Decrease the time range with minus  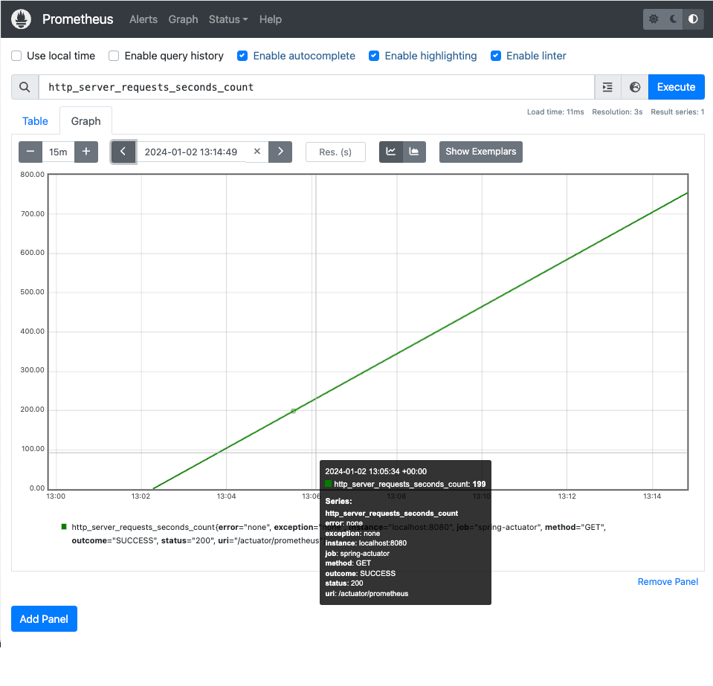[x=30, y=152]
